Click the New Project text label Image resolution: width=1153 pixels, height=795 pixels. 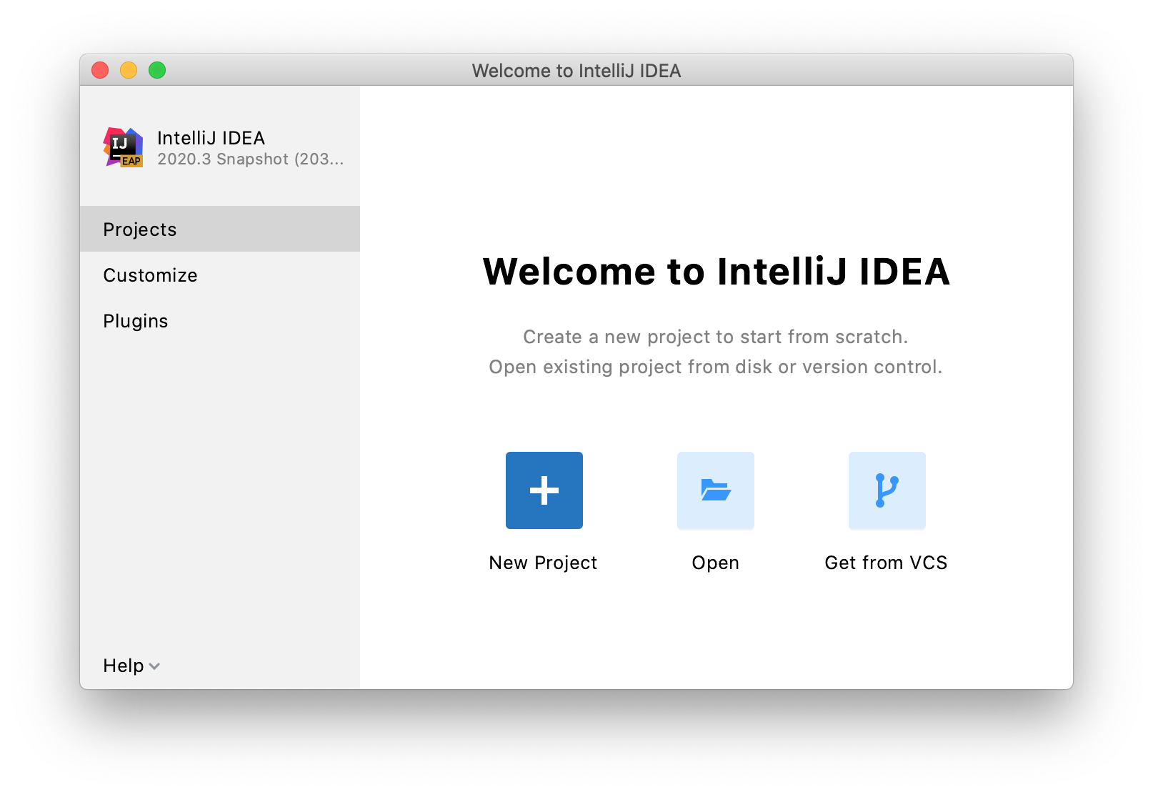pos(543,563)
